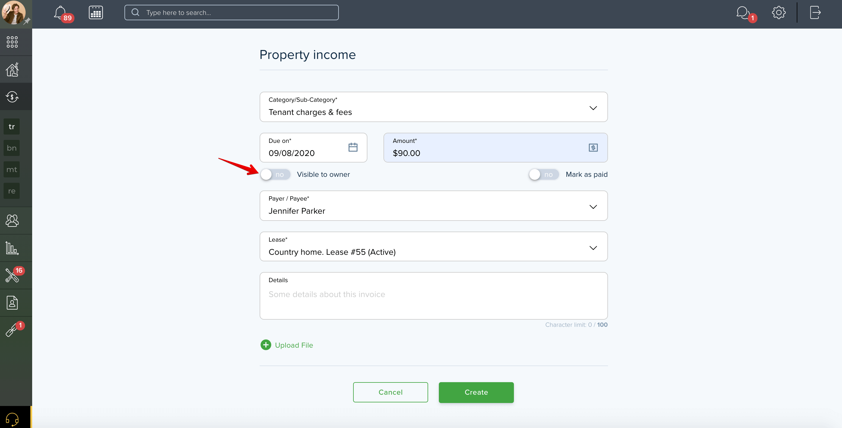Open the properties house icon in the sidebar
This screenshot has height=428, width=842.
click(x=12, y=69)
